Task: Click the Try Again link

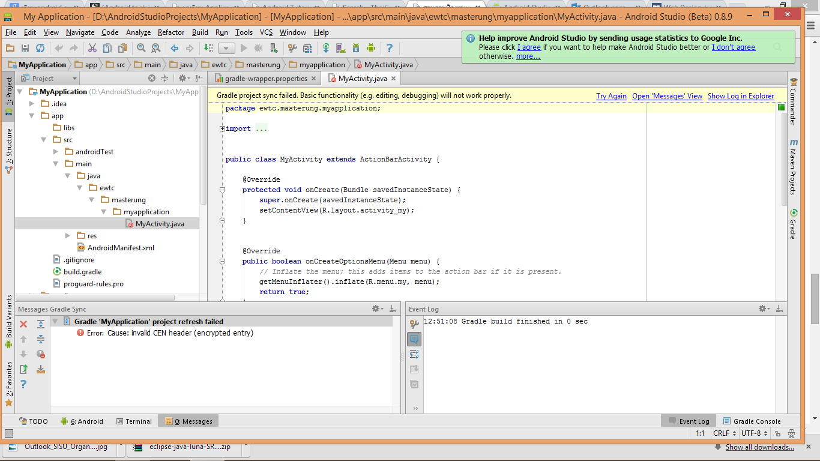Action: click(611, 96)
